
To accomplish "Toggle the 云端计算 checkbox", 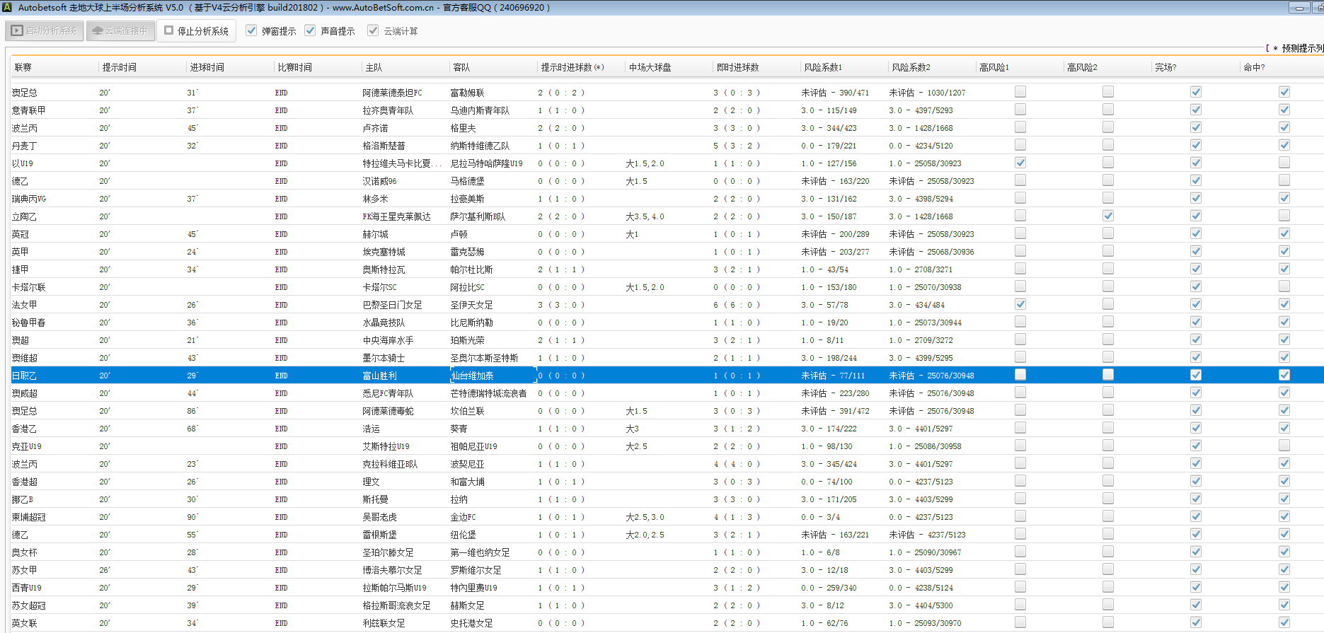I will [x=373, y=31].
